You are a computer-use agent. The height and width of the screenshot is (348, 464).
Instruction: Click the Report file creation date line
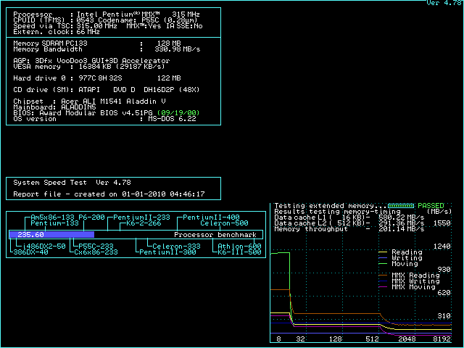[109, 194]
